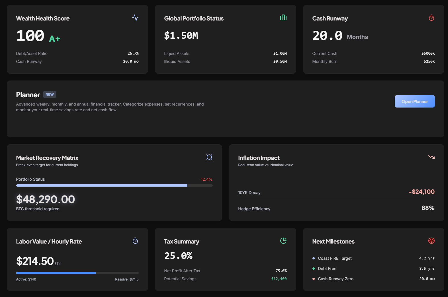Viewport: 448px width, 297px height.
Task: Select the Cash Runway Zero milestone
Action: pos(336,279)
